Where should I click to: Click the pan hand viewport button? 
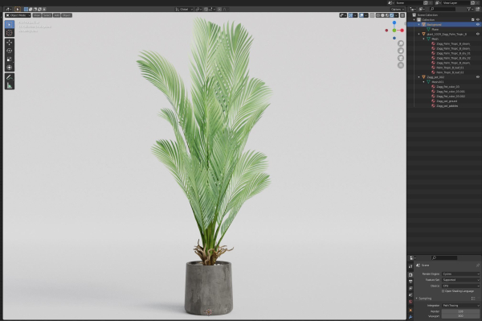click(401, 51)
